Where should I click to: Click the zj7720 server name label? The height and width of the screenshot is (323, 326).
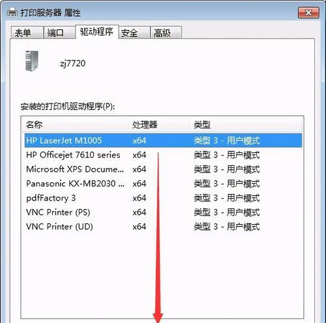(73, 63)
